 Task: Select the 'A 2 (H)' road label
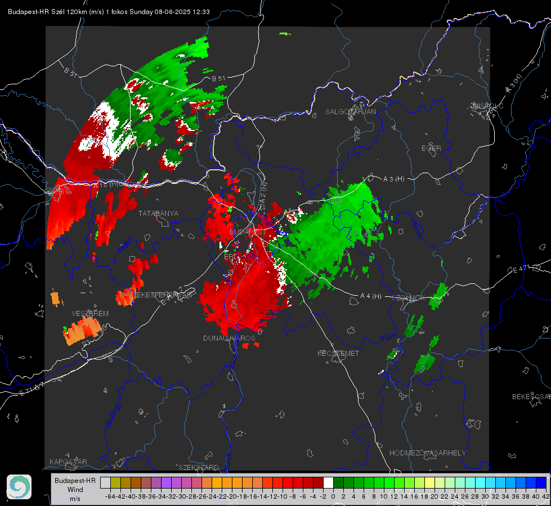pyautogui.click(x=263, y=193)
